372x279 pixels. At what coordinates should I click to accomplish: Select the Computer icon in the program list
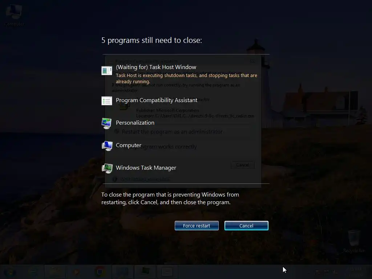(x=107, y=146)
